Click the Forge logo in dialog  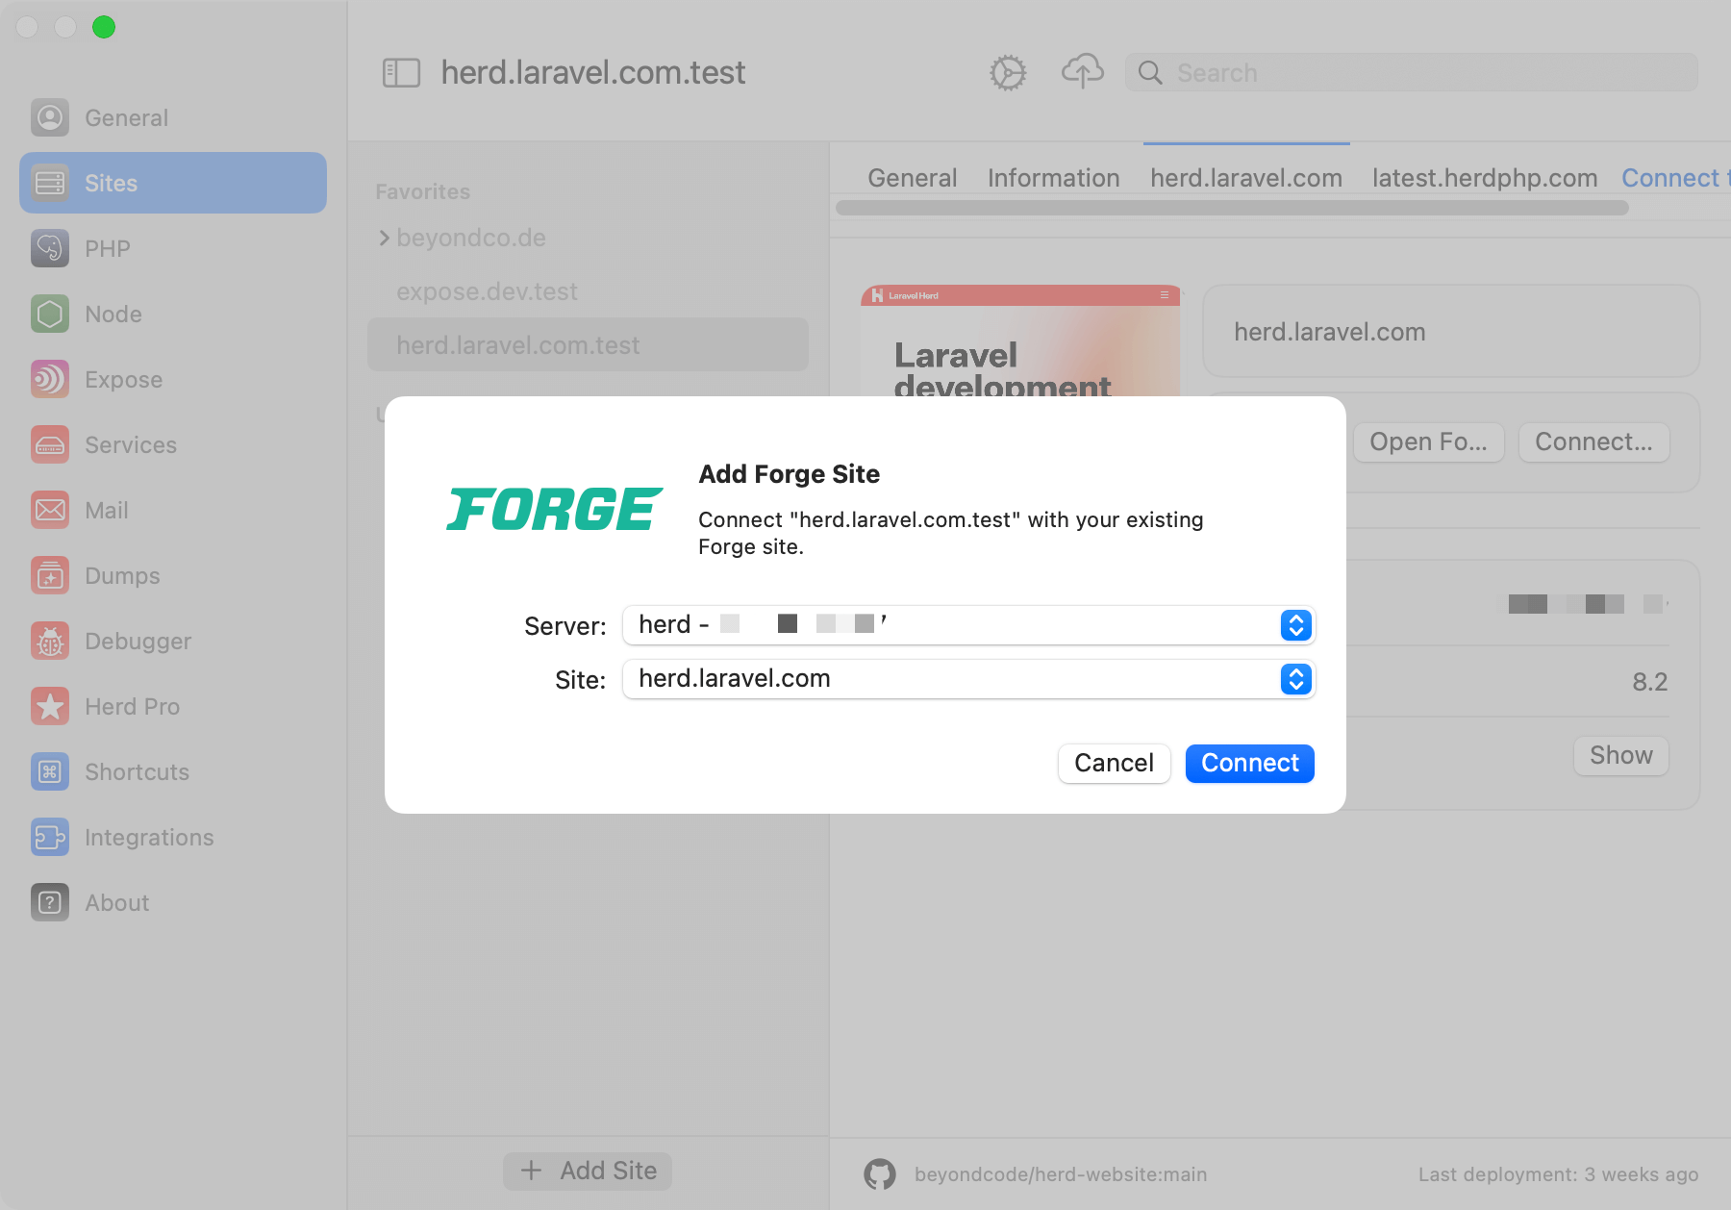coord(555,510)
